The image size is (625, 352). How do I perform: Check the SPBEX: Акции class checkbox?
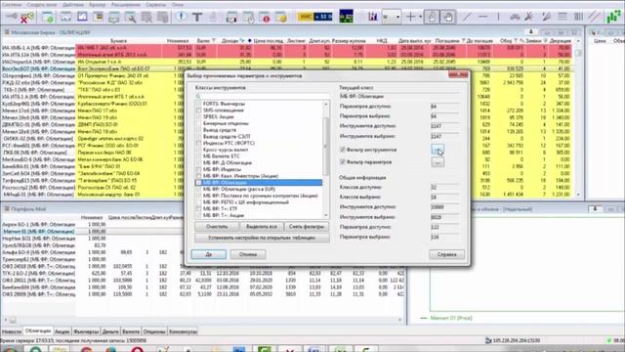pos(198,117)
